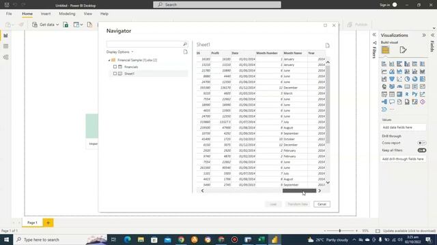Click the top Search box in title bar
The image size is (437, 245).
point(217,5)
